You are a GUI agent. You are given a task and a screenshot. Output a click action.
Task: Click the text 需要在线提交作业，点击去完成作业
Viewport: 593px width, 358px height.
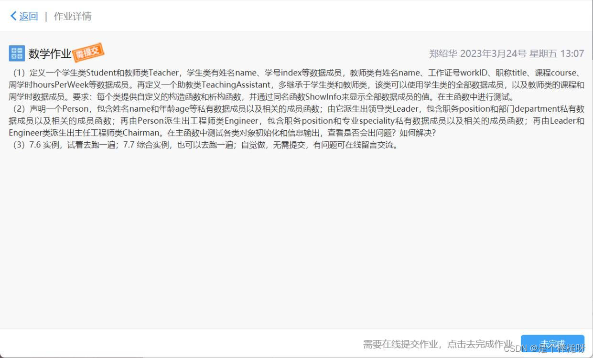click(x=438, y=344)
